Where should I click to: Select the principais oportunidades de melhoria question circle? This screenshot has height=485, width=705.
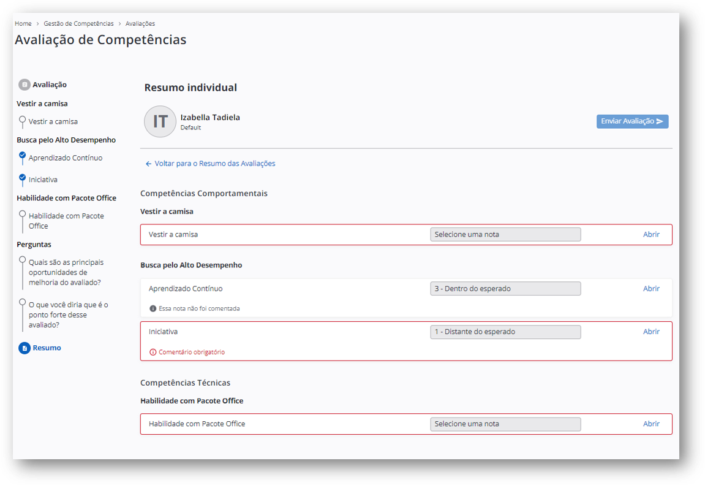pyautogui.click(x=23, y=260)
